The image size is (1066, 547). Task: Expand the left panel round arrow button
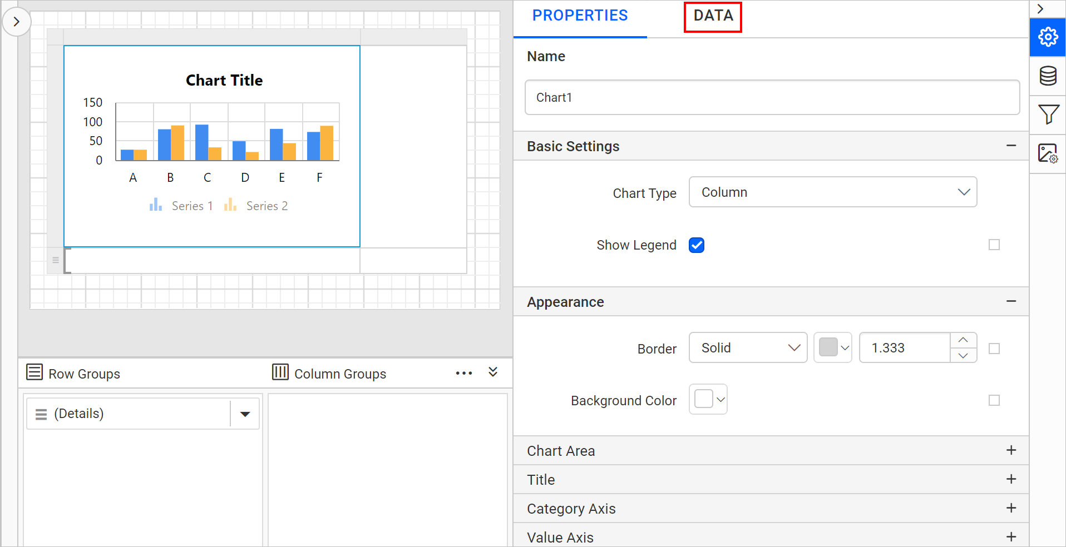tap(17, 22)
